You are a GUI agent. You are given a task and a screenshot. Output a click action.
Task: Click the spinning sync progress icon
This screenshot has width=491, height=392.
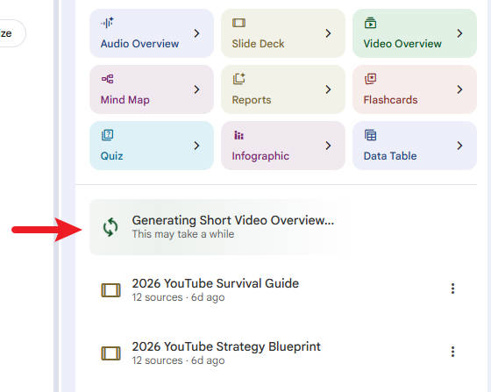(x=110, y=227)
